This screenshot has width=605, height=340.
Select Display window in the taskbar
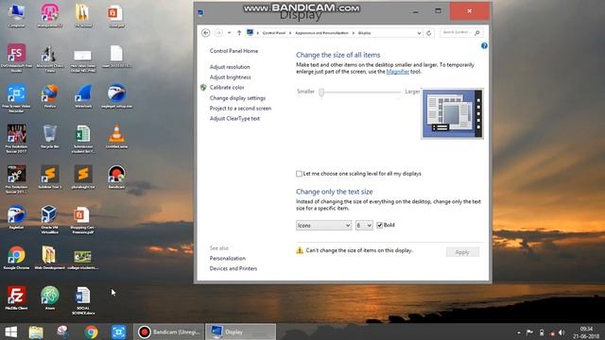tap(240, 331)
